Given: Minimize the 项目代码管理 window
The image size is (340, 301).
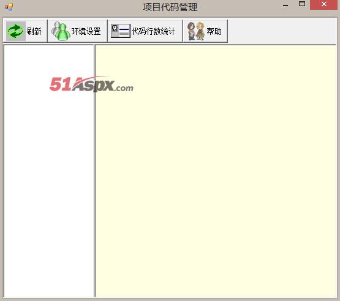Looking at the screenshot, I should click(285, 5).
